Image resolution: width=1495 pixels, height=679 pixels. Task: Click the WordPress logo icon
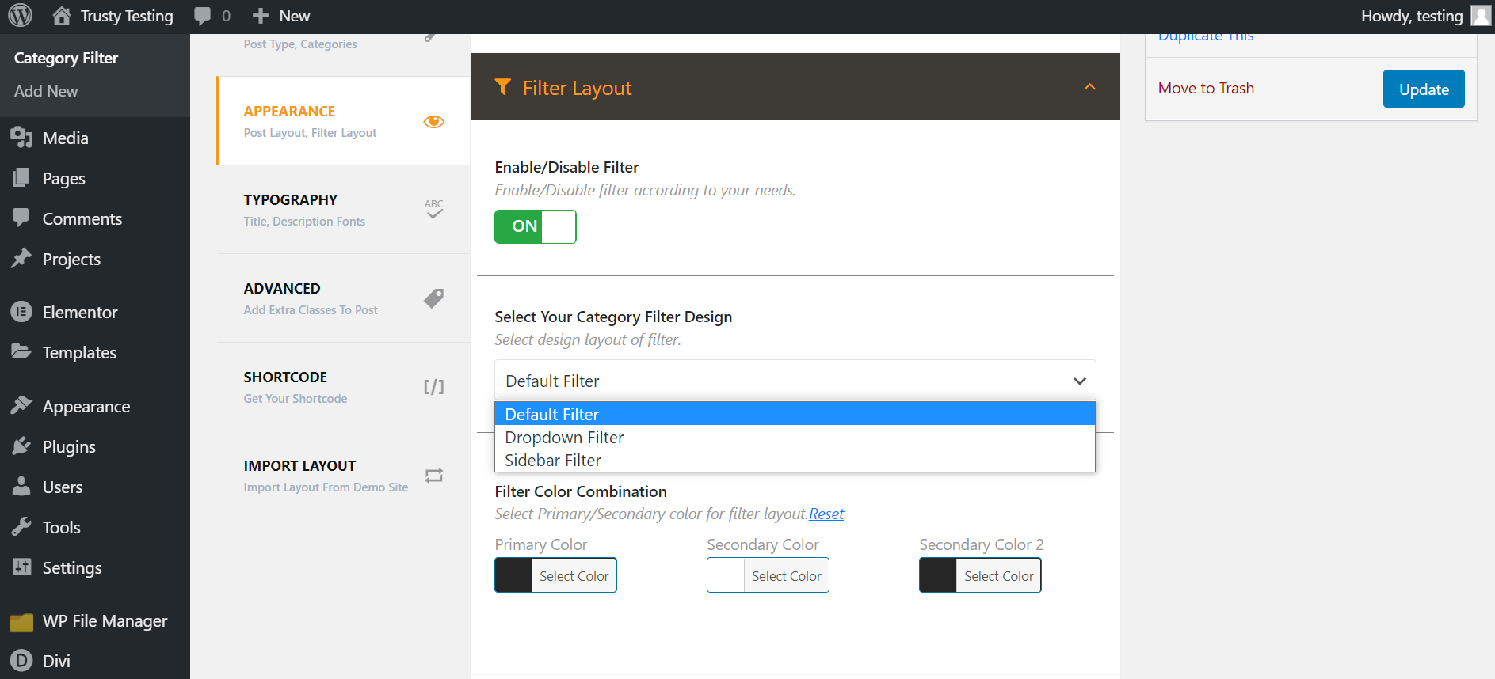pos(20,16)
